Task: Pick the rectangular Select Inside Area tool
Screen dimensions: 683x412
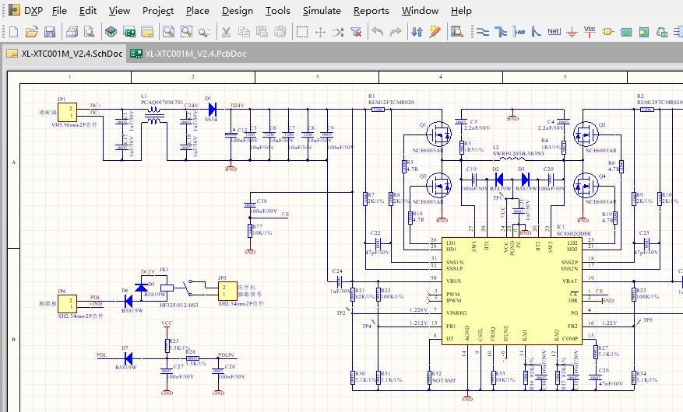Action: 301,32
